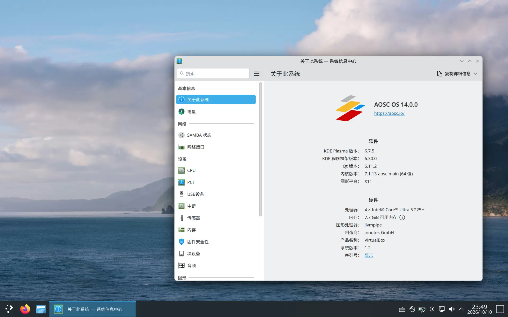Image resolution: width=508 pixels, height=317 pixels.
Task: Click the info icon beside 可用内存
Action: click(402, 217)
